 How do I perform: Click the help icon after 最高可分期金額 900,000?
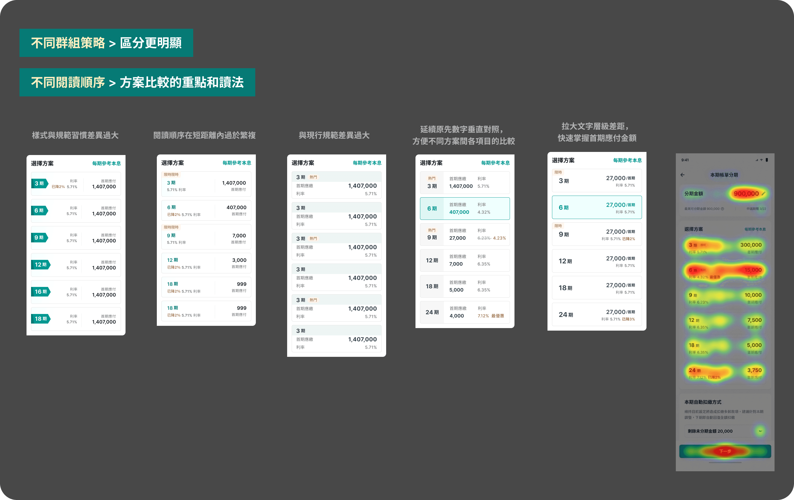pos(722,209)
